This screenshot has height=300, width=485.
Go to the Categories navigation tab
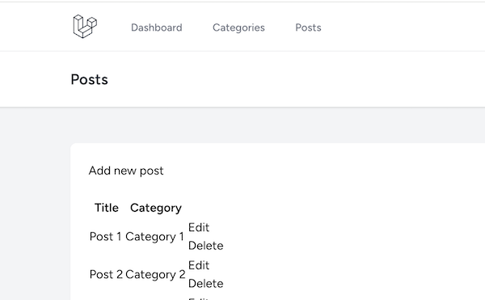click(238, 27)
